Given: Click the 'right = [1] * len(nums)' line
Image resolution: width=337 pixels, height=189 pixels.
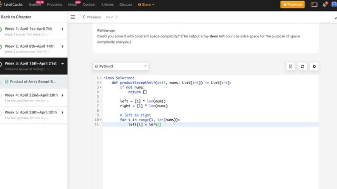Looking at the screenshot, I should pyautogui.click(x=144, y=106).
